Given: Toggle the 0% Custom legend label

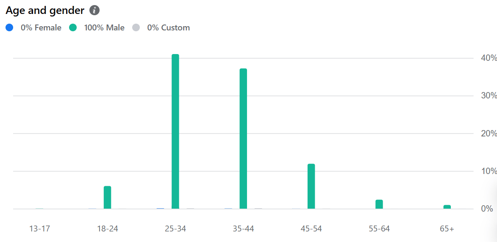Looking at the screenshot, I should tap(168, 28).
